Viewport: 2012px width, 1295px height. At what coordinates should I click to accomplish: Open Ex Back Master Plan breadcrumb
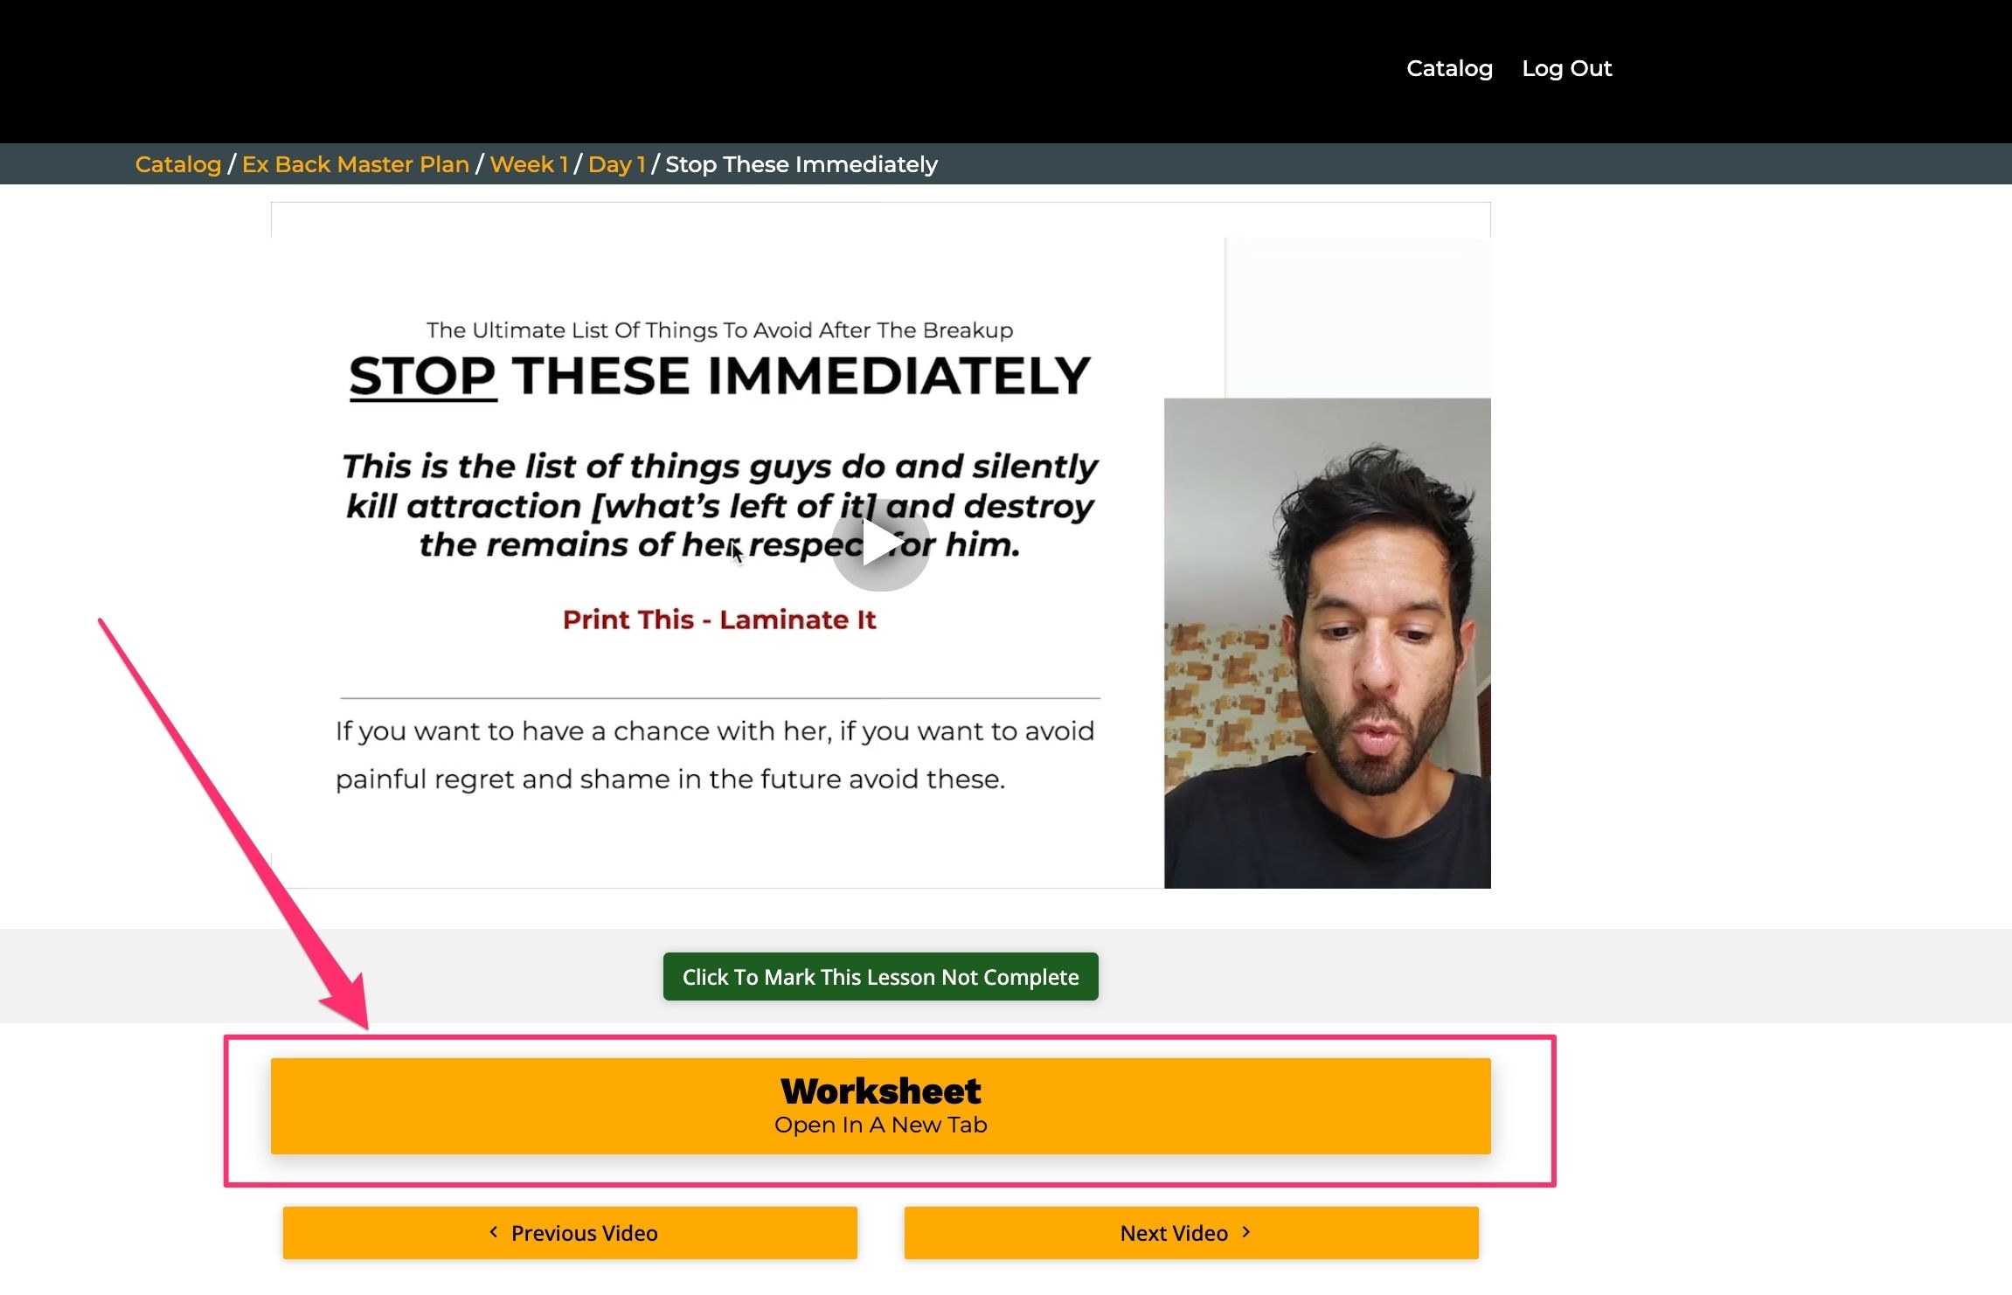pyautogui.click(x=356, y=164)
